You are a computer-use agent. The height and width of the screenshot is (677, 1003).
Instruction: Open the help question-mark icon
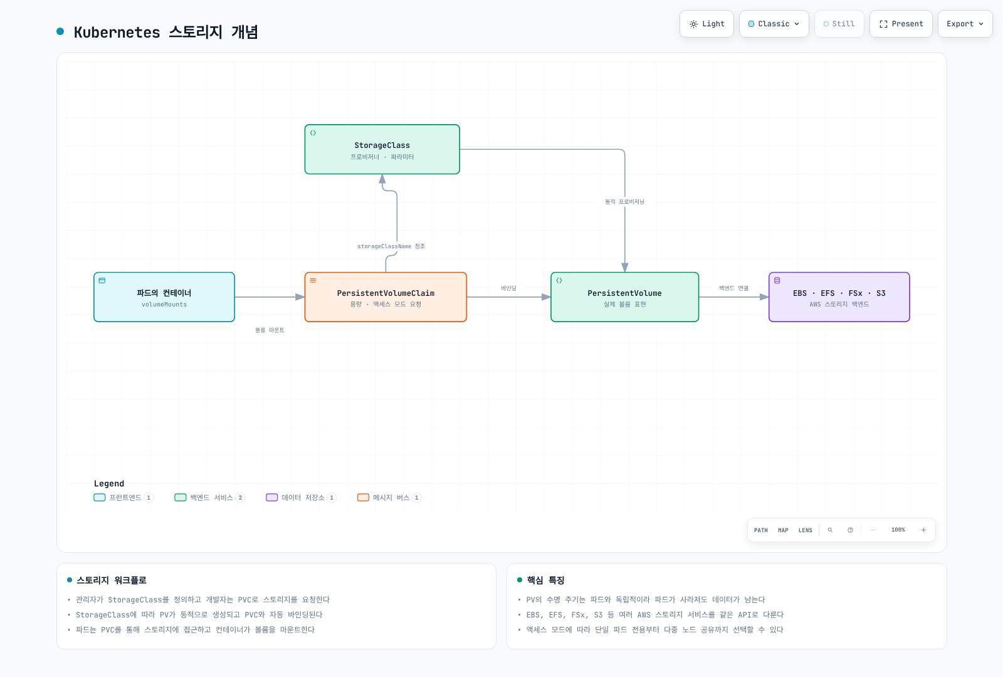click(850, 530)
